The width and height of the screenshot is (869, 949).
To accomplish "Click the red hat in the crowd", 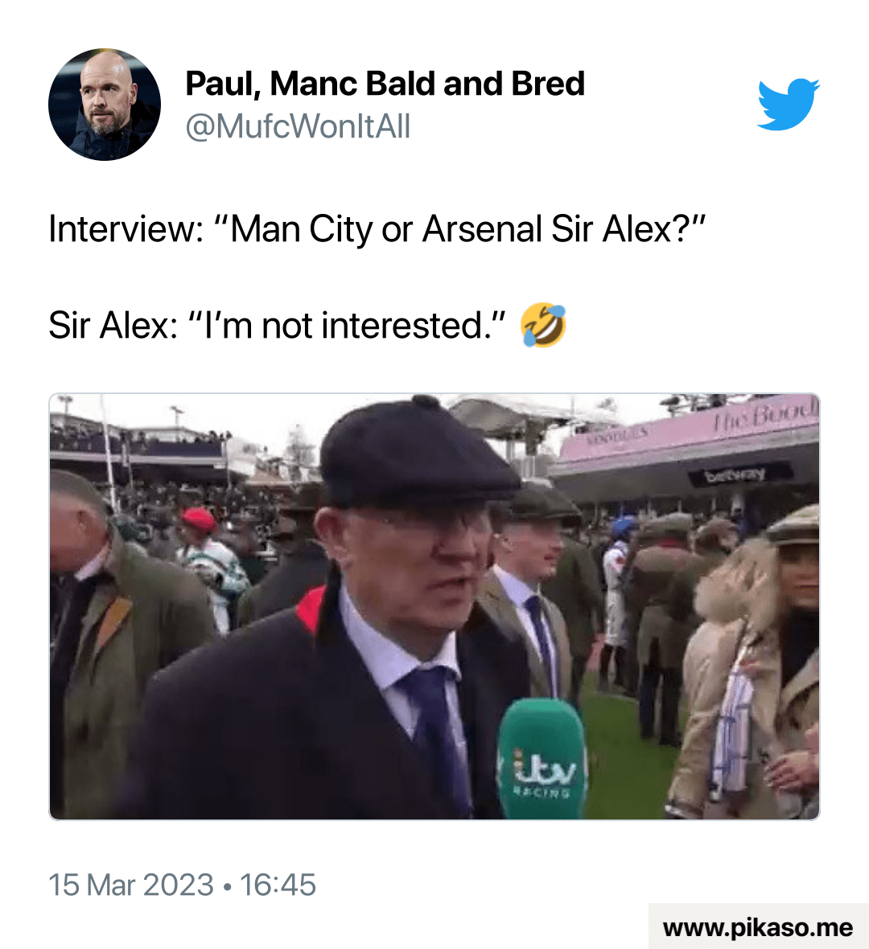I will (198, 519).
